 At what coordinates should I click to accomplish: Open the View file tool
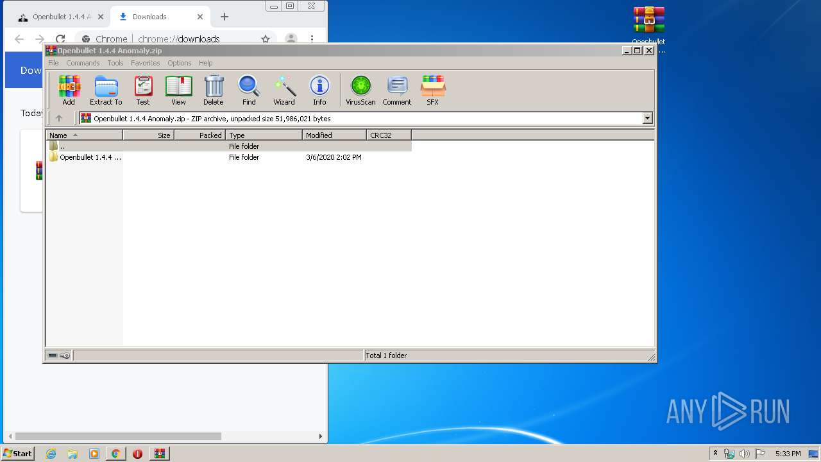point(178,90)
